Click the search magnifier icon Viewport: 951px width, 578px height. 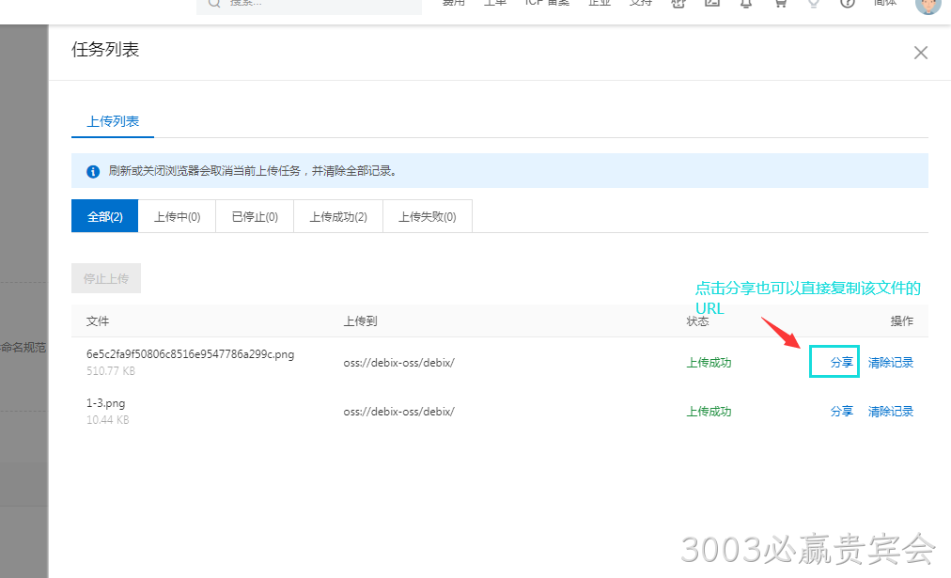point(213,3)
